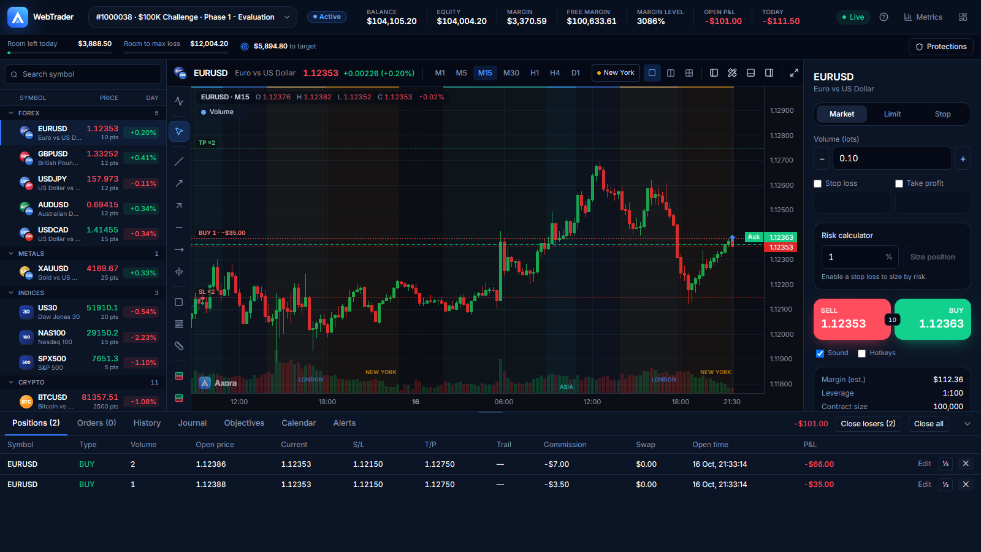This screenshot has height=552, width=981.
Task: Open the account challenge dropdown
Action: [x=193, y=17]
